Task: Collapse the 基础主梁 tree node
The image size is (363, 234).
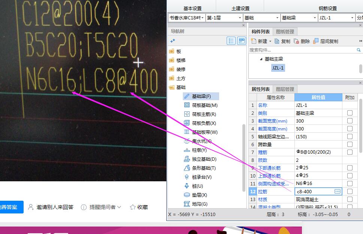Action: tap(261, 59)
